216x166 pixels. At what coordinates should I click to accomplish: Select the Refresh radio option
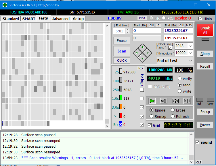[173, 116]
